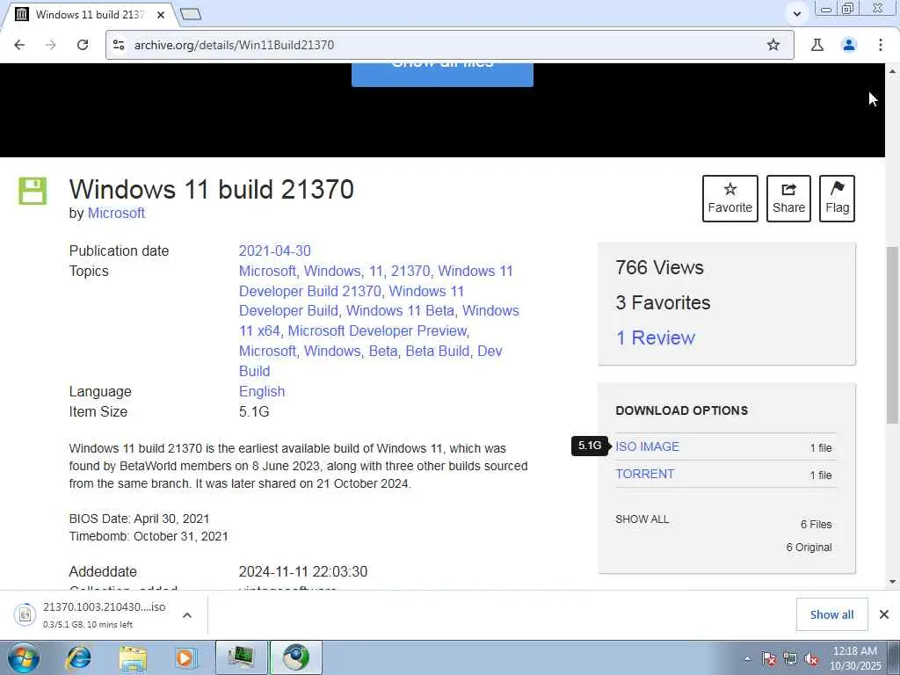Screen dimensions: 900x675
Task: Show all downloads
Action: [831, 614]
